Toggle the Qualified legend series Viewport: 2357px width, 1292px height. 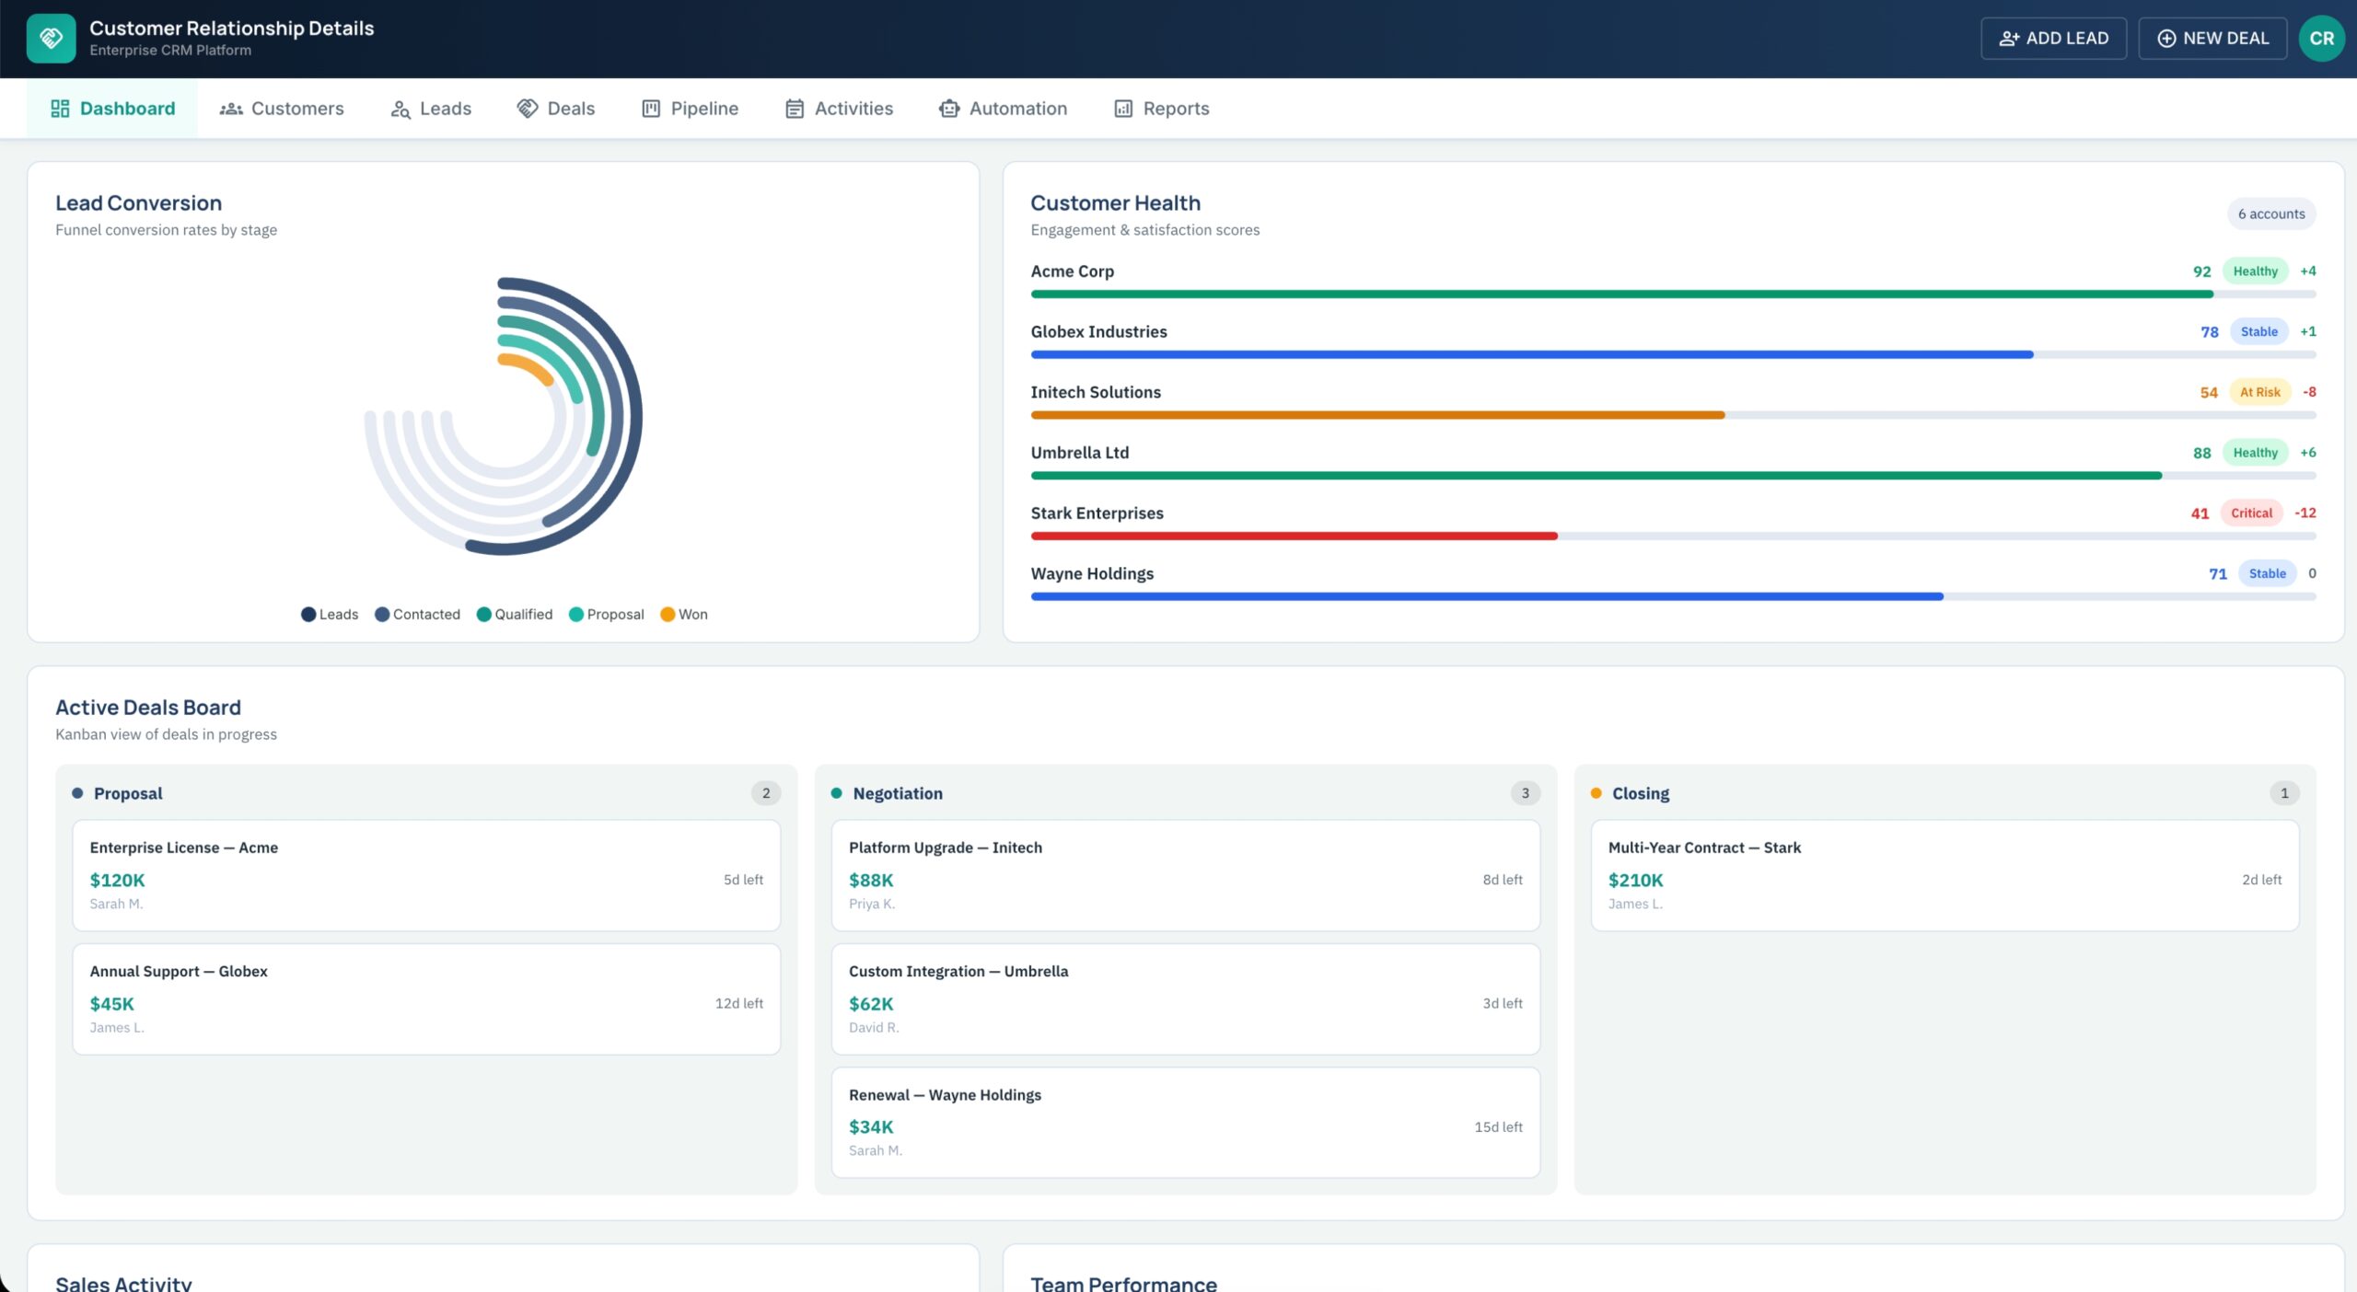coord(515,615)
